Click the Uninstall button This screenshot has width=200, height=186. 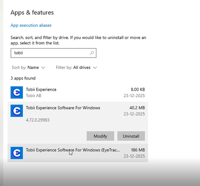pyautogui.click(x=131, y=136)
